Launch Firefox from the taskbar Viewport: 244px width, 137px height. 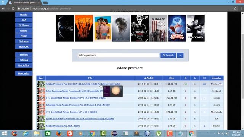pos(59,134)
